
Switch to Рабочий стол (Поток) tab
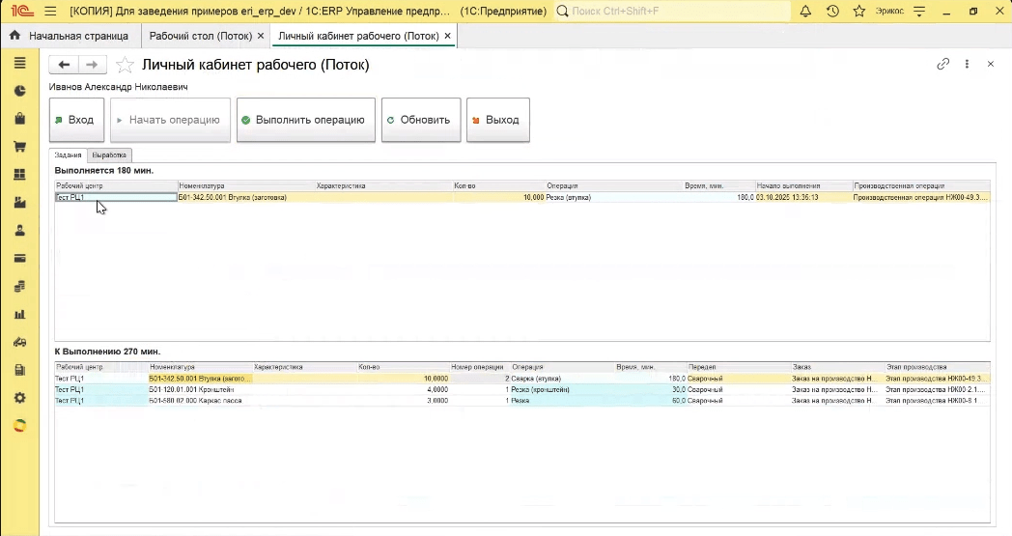click(200, 36)
